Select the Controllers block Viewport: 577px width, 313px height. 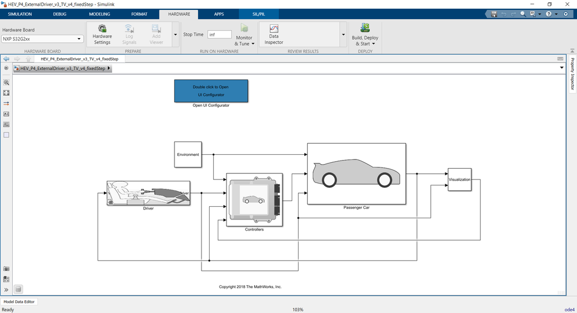(x=254, y=200)
